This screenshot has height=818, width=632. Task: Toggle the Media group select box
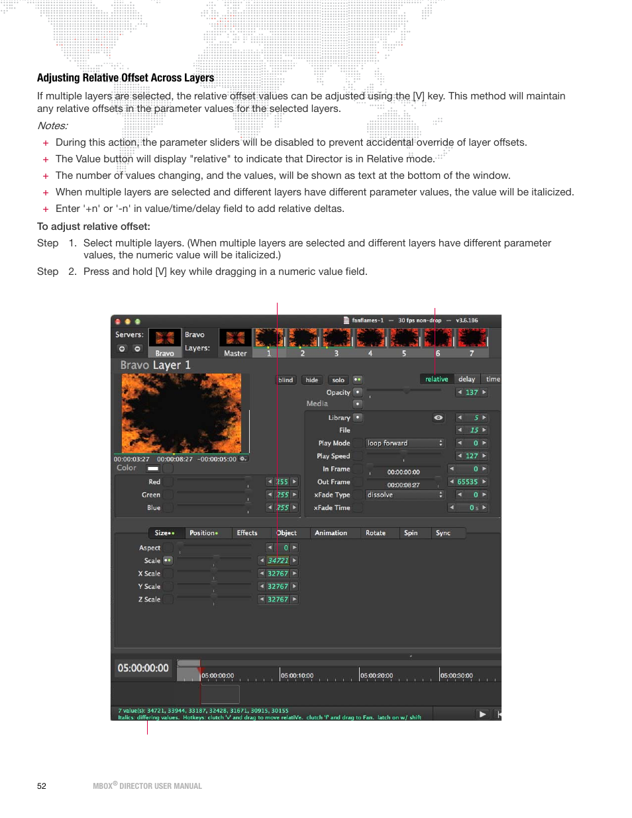click(358, 403)
